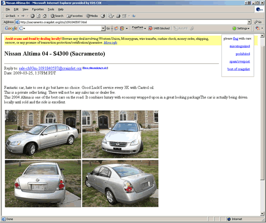Open the File menu
Image resolution: width=266 pixels, height=223 pixels.
(8, 10)
